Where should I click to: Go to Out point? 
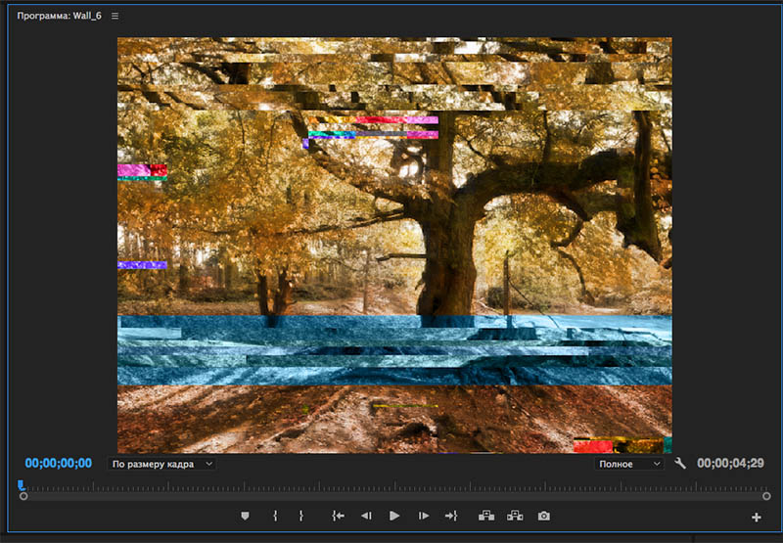point(451,516)
